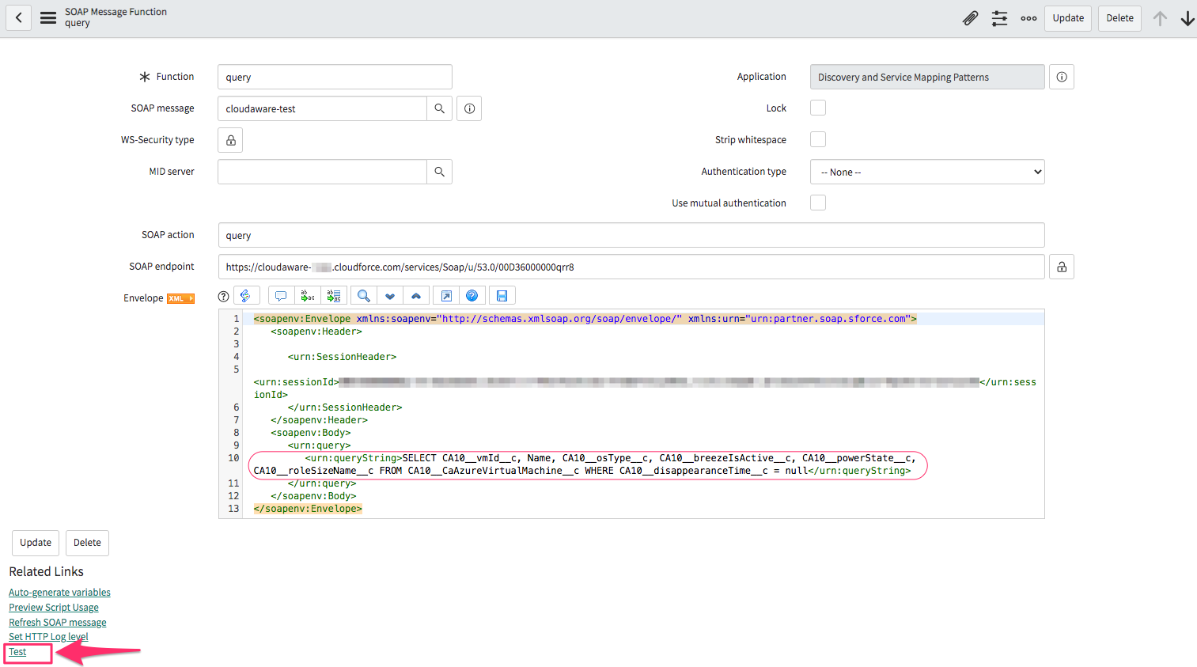Image resolution: width=1197 pixels, height=667 pixels.
Task: Enable Use mutual authentication
Action: point(817,203)
